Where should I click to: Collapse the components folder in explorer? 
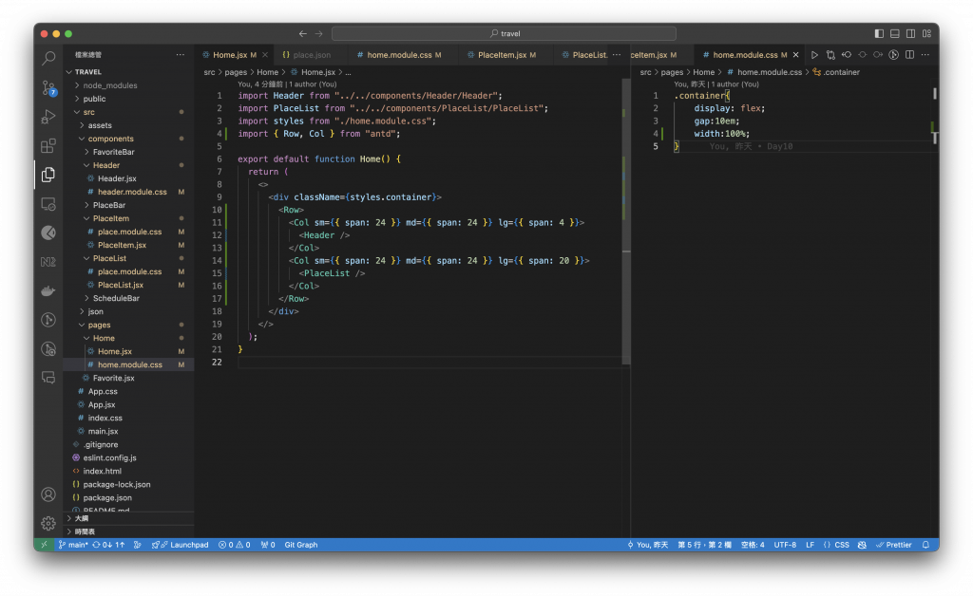[x=110, y=139]
